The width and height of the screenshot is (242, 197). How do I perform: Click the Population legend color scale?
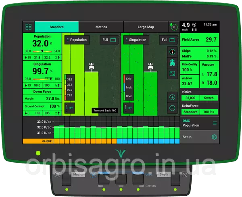coord(69,88)
